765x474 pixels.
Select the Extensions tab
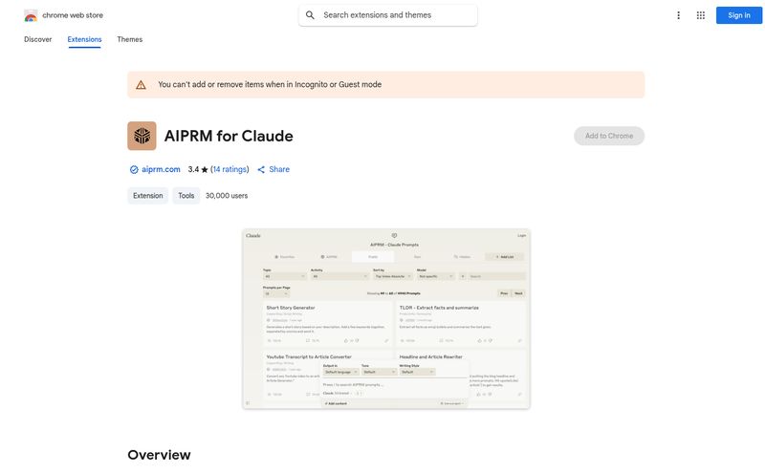click(x=84, y=39)
